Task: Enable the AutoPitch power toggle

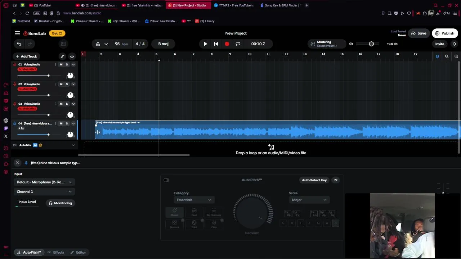Action: click(x=166, y=180)
